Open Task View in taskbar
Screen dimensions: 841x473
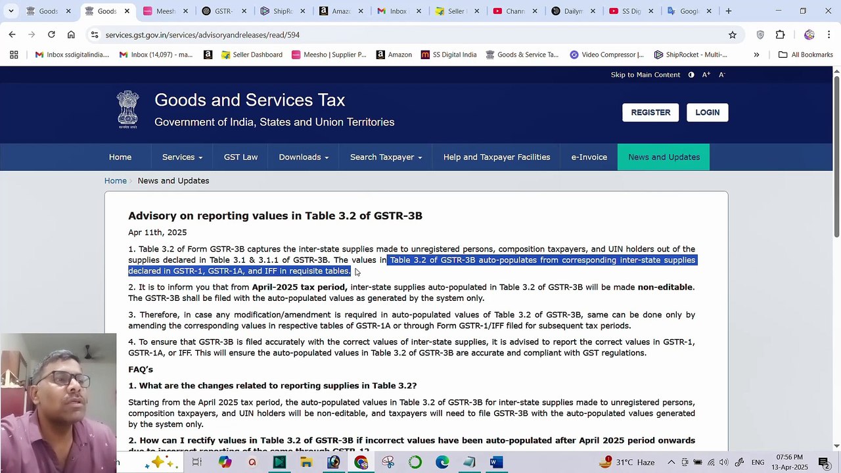[x=197, y=462]
